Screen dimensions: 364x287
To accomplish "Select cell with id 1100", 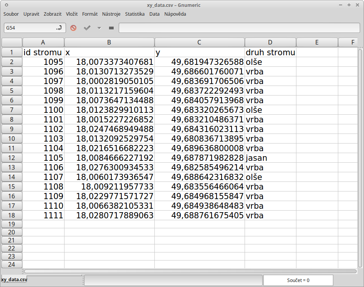I will click(43, 110).
